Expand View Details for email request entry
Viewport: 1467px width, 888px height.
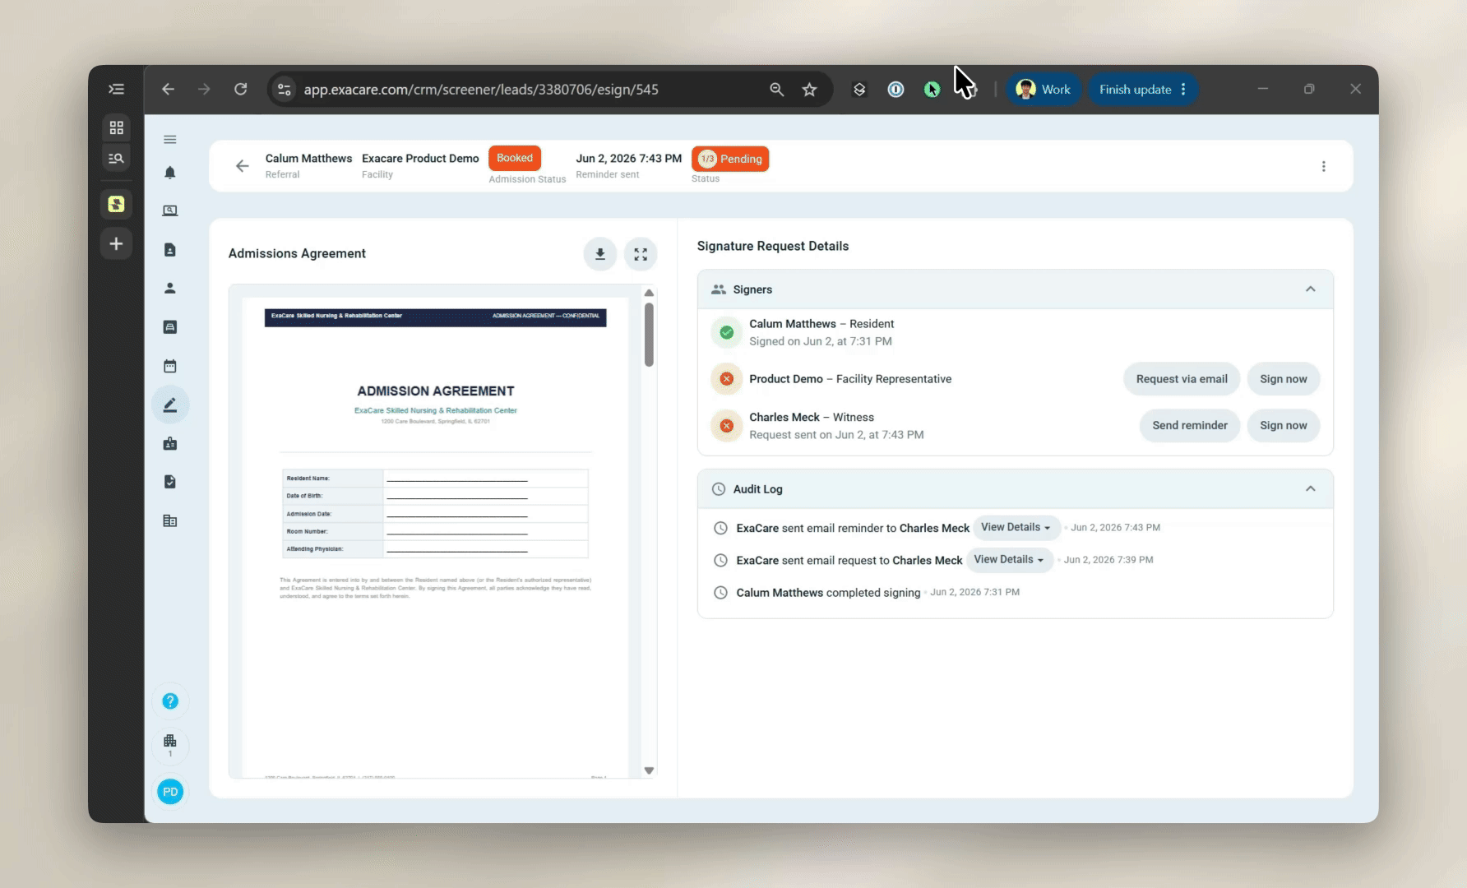coord(1010,560)
